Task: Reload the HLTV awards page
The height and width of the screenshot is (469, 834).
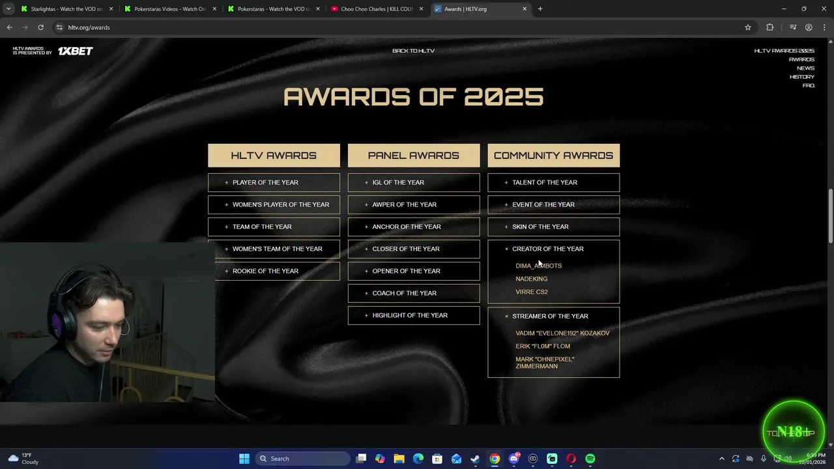Action: click(40, 27)
